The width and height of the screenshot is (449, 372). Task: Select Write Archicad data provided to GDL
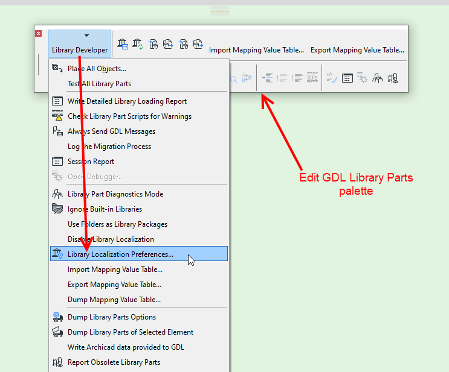point(139,347)
